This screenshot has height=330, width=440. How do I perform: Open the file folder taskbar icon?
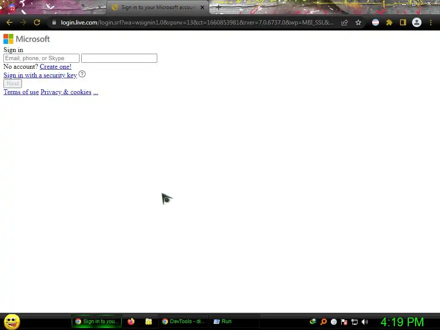tap(149, 321)
